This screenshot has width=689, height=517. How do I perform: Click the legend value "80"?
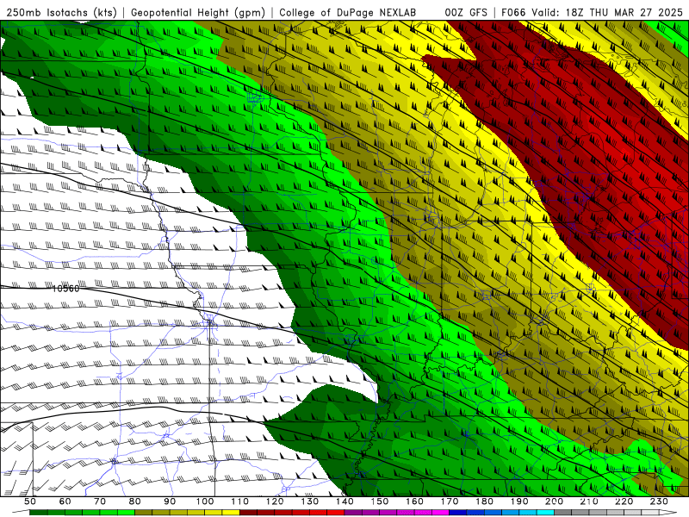(x=134, y=501)
